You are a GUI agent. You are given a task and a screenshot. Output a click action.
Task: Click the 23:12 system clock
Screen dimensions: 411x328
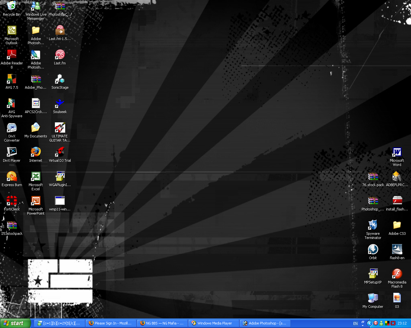pyautogui.click(x=402, y=324)
